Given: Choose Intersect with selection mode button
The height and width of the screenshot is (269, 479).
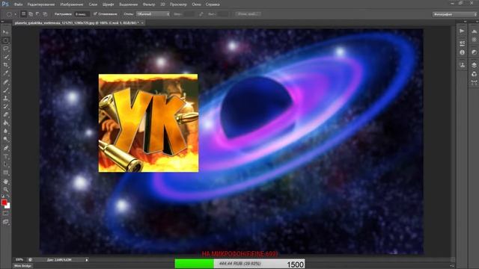Looking at the screenshot, I should click(x=45, y=14).
